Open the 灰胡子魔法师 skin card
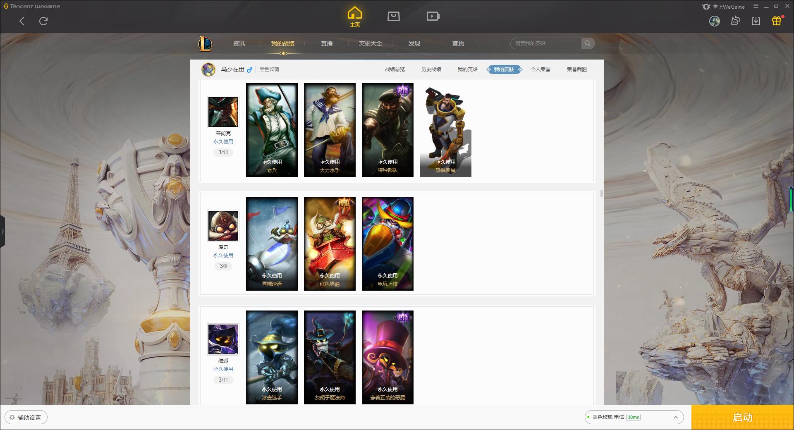This screenshot has height=430, width=794. click(330, 358)
